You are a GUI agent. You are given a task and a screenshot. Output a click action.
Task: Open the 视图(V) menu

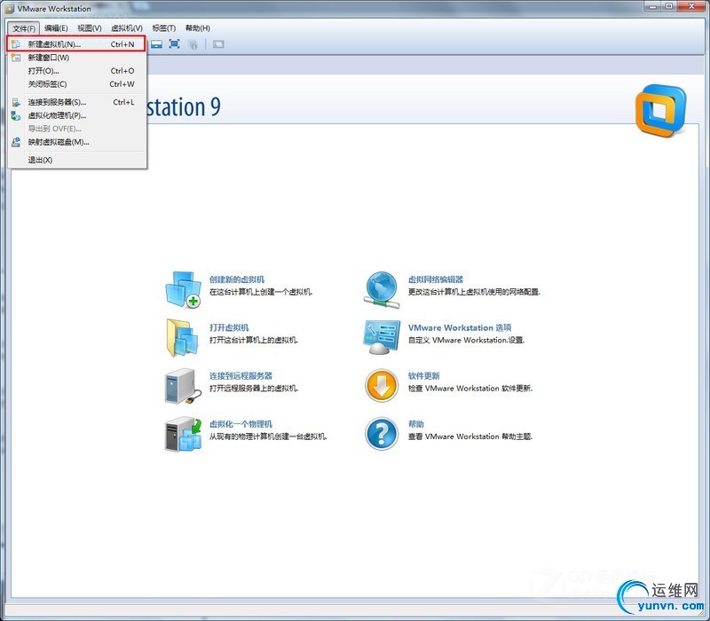pos(90,28)
